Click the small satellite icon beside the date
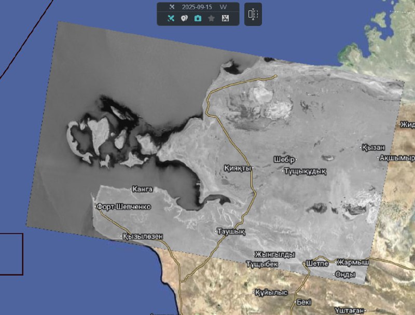 [x=172, y=7]
